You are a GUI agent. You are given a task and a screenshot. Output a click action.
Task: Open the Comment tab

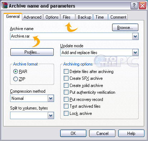(118, 17)
